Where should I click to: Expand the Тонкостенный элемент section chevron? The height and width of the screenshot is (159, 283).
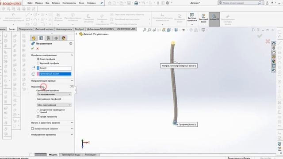click(72, 129)
